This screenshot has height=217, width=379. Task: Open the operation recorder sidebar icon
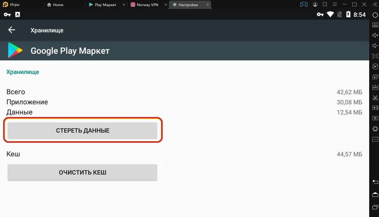(x=375, y=66)
